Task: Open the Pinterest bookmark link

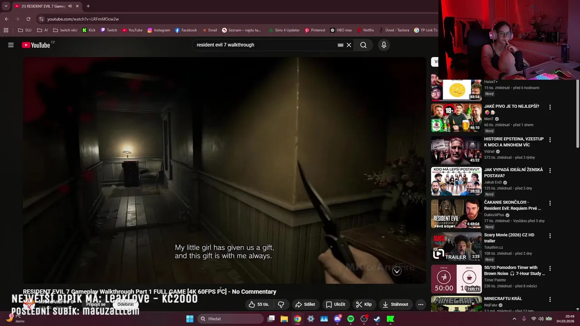Action: (x=315, y=30)
